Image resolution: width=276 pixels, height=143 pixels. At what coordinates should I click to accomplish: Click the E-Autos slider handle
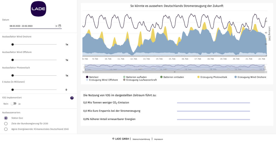[12, 90]
